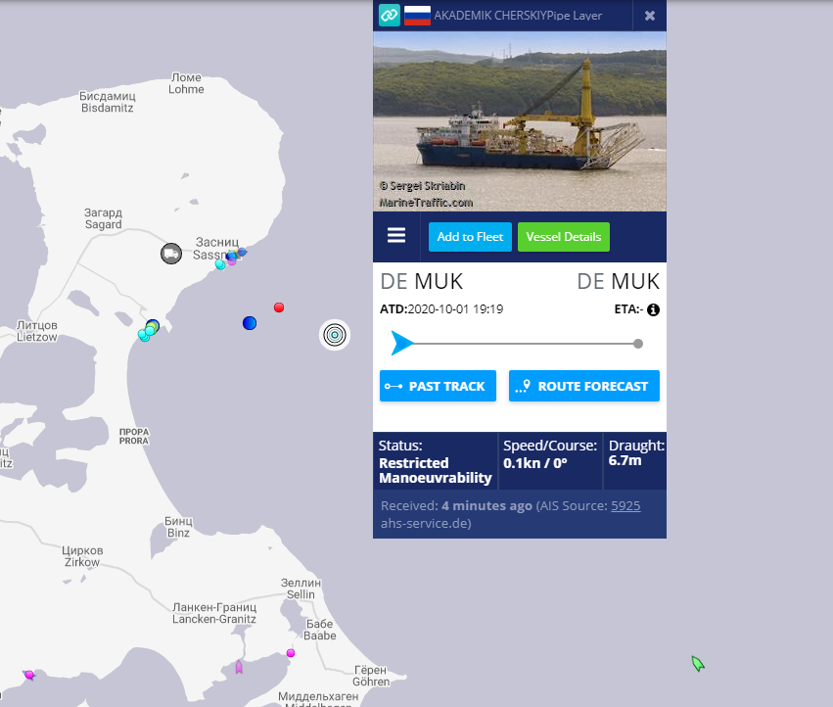Open AIS source 5925 link
This screenshot has width=833, height=707.
pos(625,506)
